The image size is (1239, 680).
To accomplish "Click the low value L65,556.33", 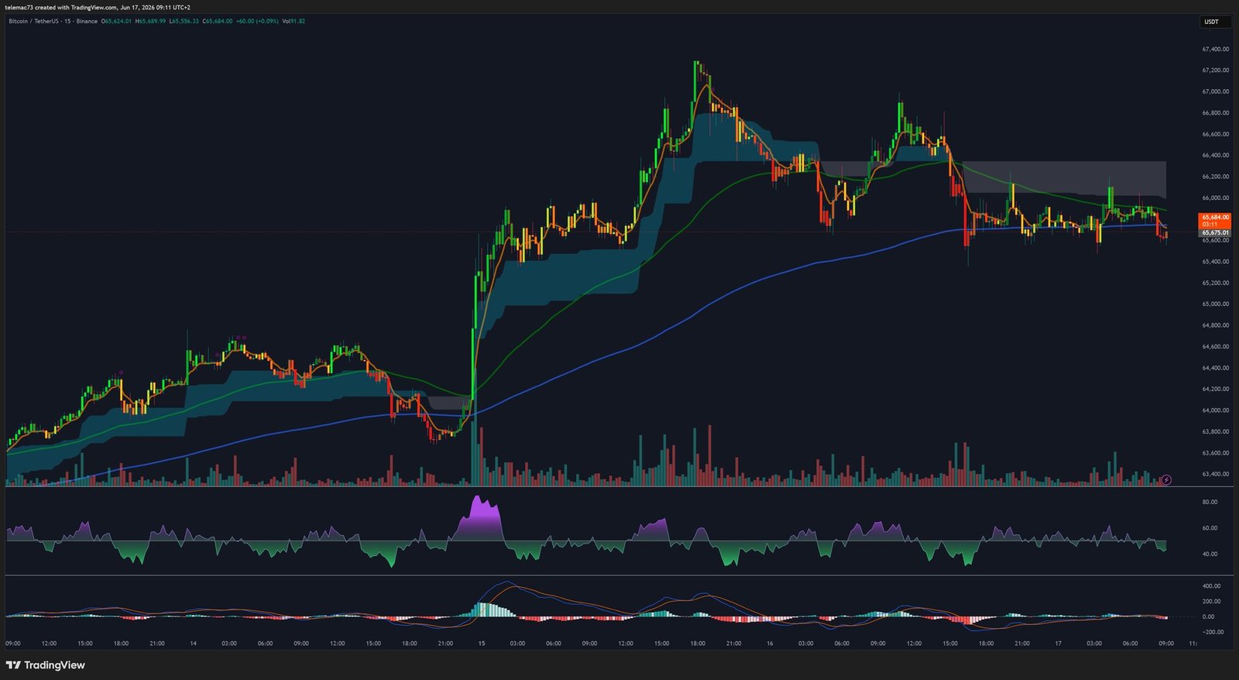I will point(184,21).
